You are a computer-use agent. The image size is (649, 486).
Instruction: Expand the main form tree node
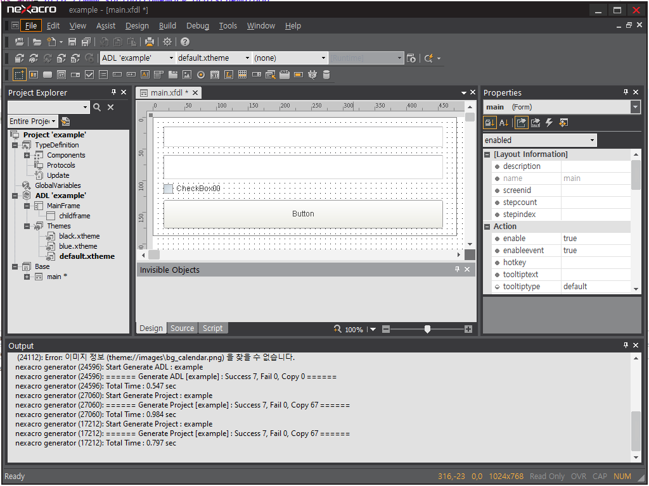pos(27,277)
